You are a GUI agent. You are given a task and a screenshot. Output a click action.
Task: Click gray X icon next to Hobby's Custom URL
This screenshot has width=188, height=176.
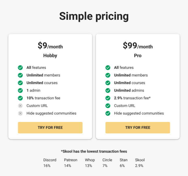(x=20, y=106)
